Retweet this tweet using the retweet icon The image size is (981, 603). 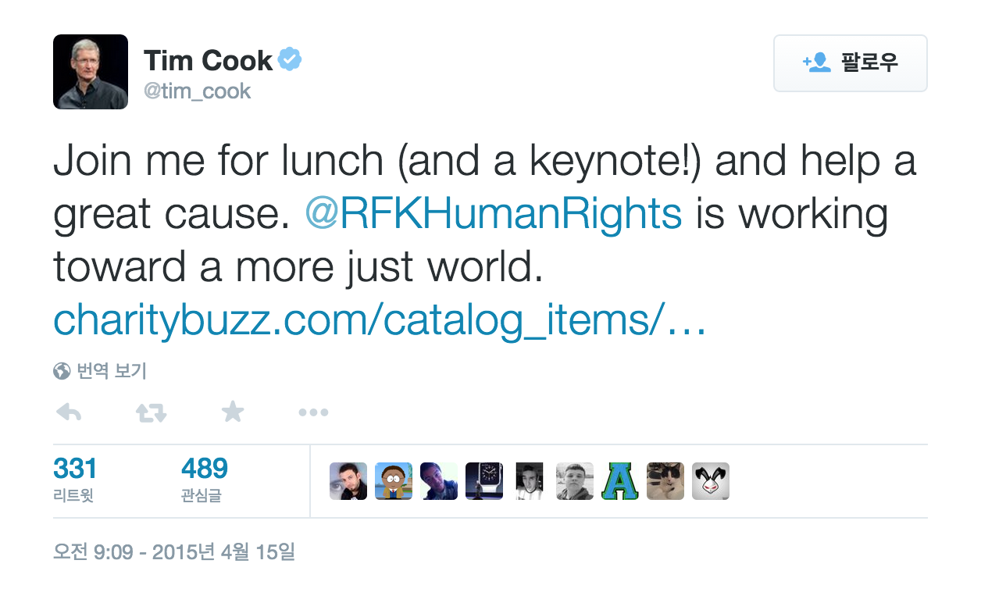(151, 412)
